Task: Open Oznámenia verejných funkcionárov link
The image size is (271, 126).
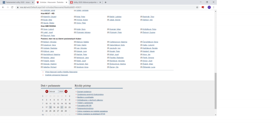Action: click(x=90, y=95)
